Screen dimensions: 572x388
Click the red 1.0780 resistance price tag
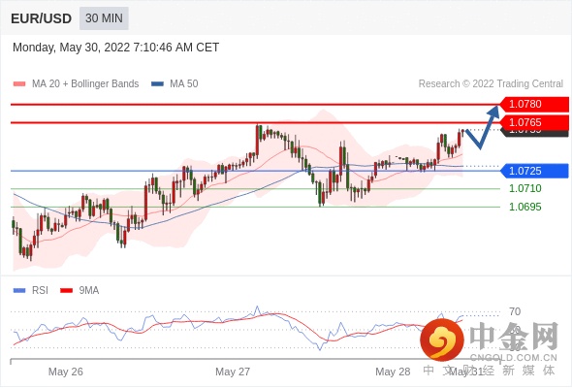534,104
